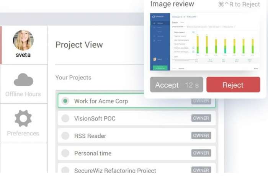Screen dimensions: 268x176
Task: Choose Personal time project radio button
Action: [65, 153]
